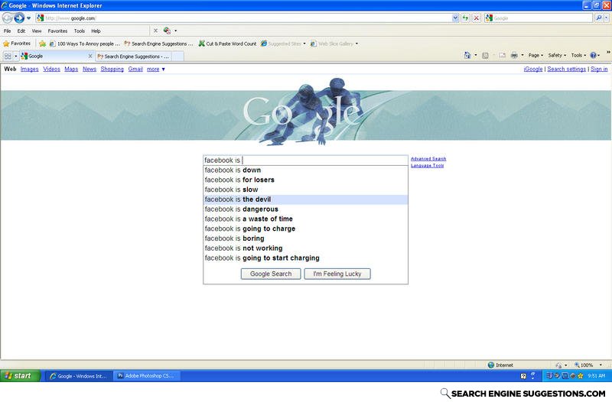The image size is (612, 402).
Task: Open the File menu
Action: pos(7,31)
